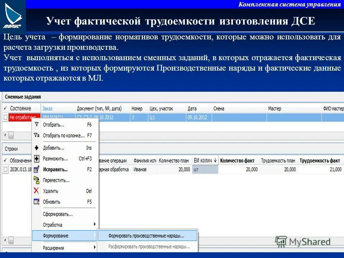The width and height of the screenshot is (344, 258).
Task: Click the Смена column header
Action: tap(239, 108)
